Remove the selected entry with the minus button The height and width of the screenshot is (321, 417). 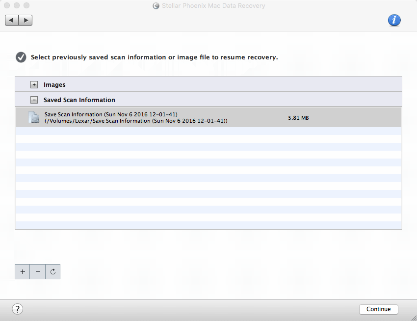[x=38, y=271]
